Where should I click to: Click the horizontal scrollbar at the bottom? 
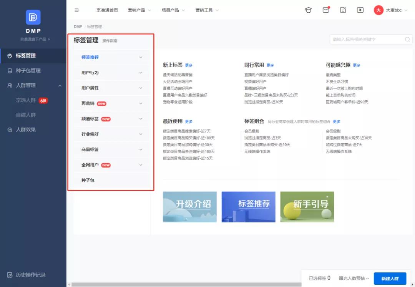184,285
